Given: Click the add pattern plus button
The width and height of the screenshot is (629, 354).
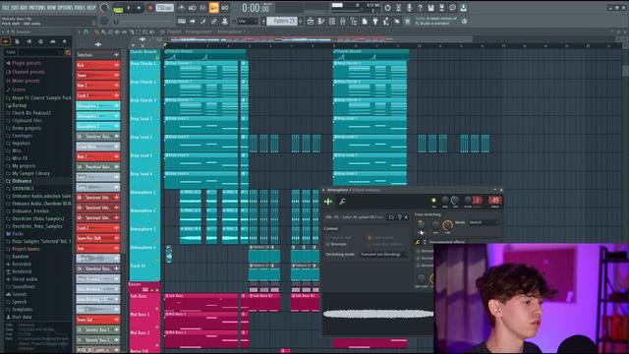Looking at the screenshot, I should point(301,21).
